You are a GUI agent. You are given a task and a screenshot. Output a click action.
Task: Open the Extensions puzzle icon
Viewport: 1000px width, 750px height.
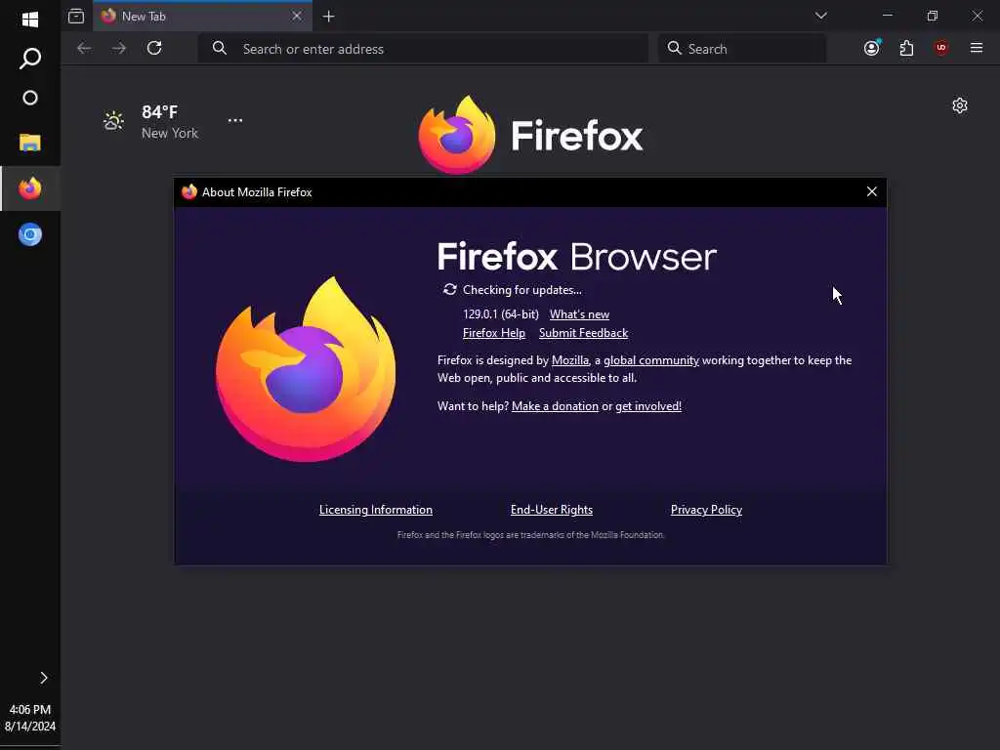click(906, 48)
